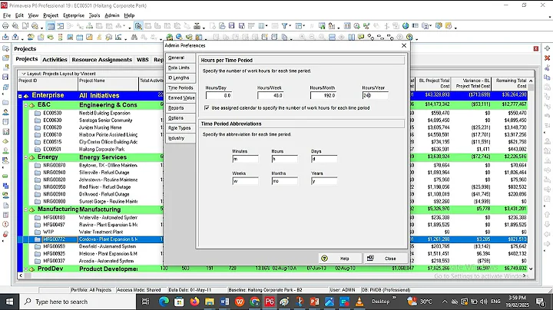Screen dimensions: 553x310
Task: Open Primavera P6 from the Windows taskbar
Action: coord(270,302)
